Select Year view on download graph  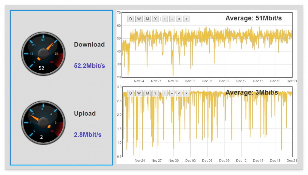tap(155, 19)
